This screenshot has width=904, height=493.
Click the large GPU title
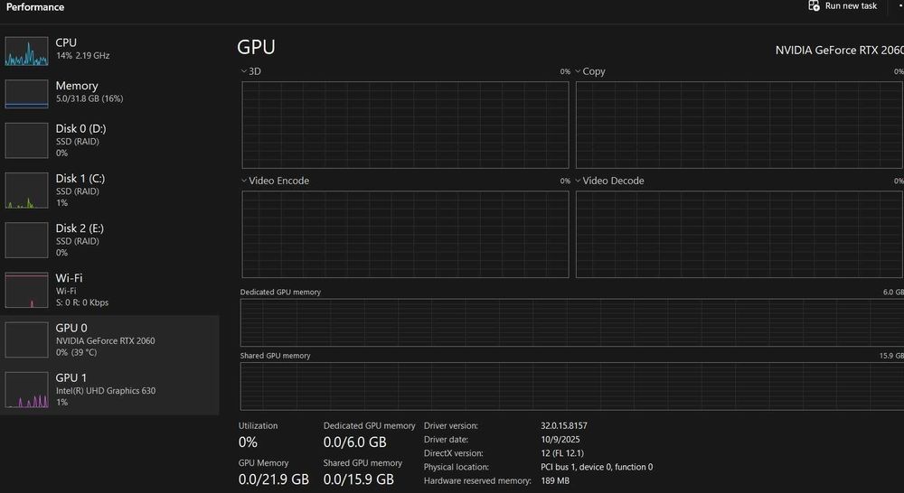tap(256, 47)
